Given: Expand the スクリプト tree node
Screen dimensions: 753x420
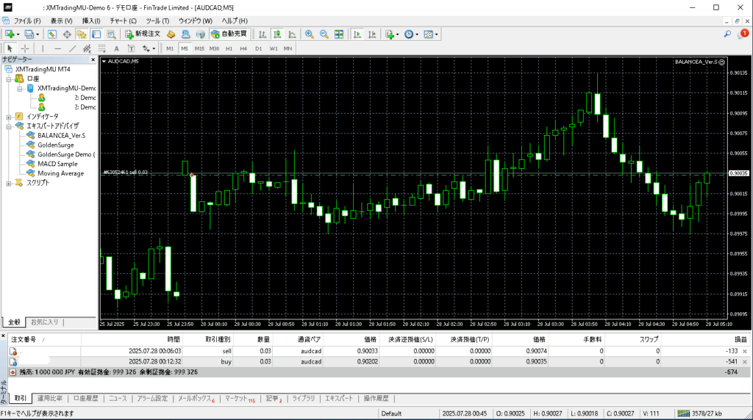Looking at the screenshot, I should pyautogui.click(x=9, y=183).
